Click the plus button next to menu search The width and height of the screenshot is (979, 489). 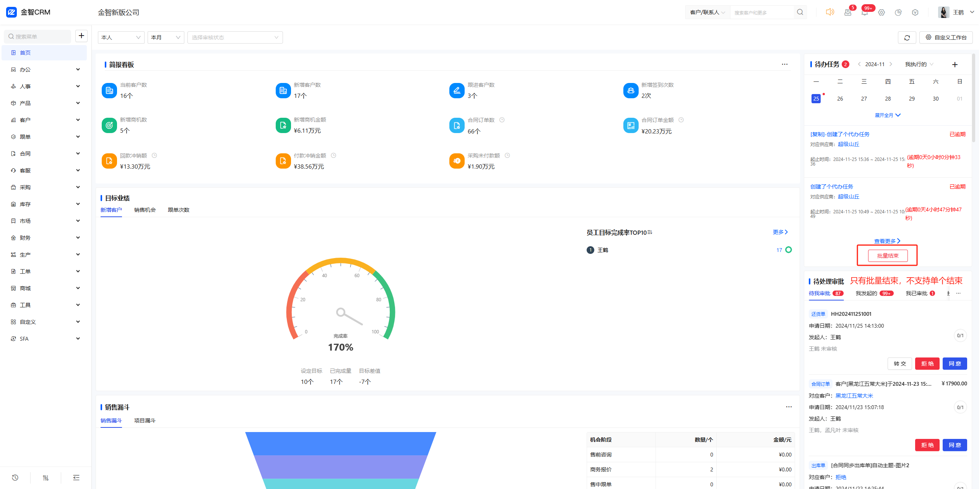click(x=81, y=36)
